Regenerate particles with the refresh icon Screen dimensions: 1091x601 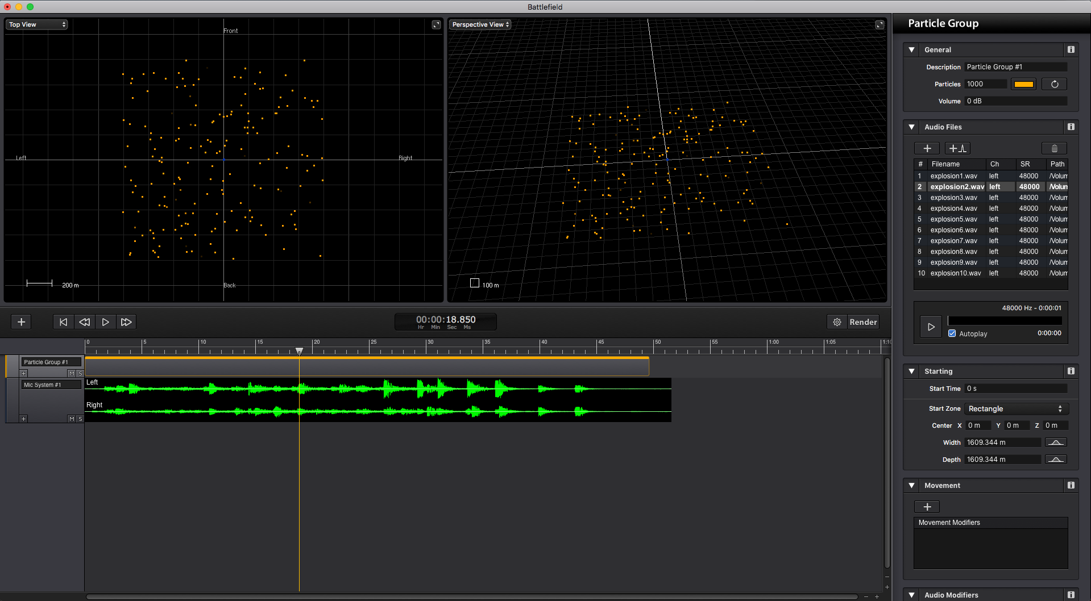(x=1055, y=84)
